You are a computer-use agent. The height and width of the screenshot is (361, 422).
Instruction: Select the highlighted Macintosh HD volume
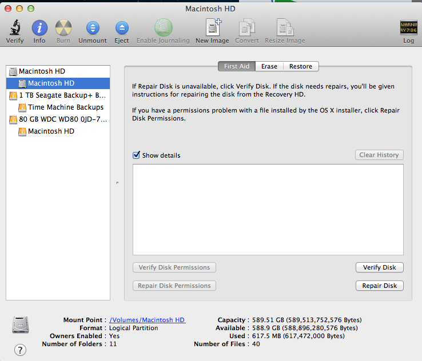[58, 83]
